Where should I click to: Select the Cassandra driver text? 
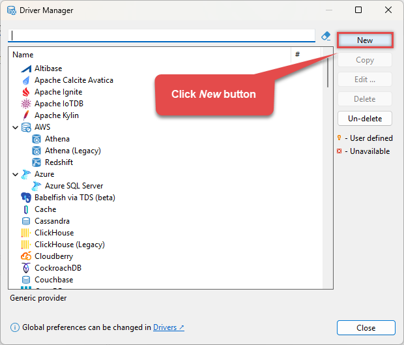pos(52,221)
